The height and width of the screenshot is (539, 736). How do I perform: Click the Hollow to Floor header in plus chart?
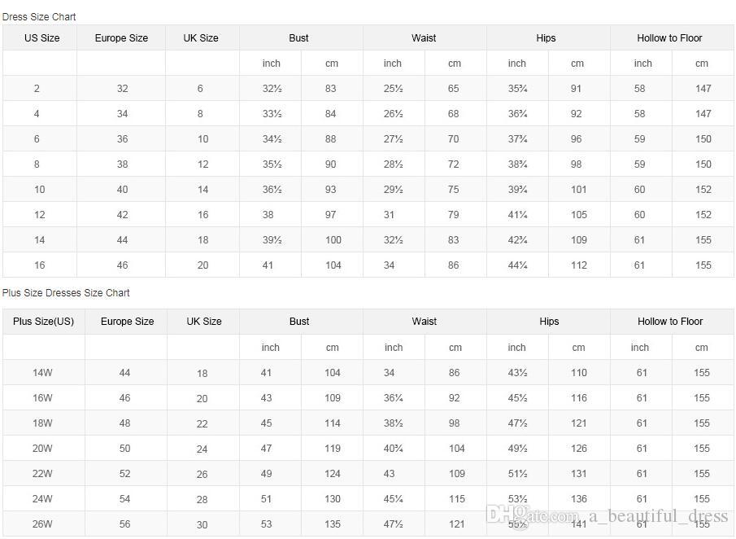click(x=670, y=322)
